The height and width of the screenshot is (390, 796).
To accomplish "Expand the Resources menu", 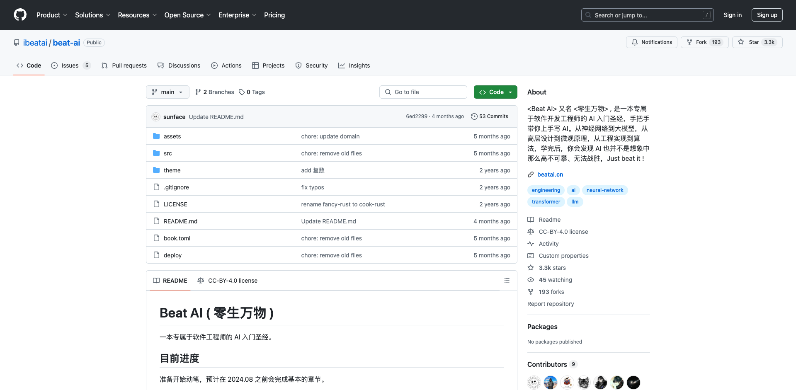I will click(137, 15).
